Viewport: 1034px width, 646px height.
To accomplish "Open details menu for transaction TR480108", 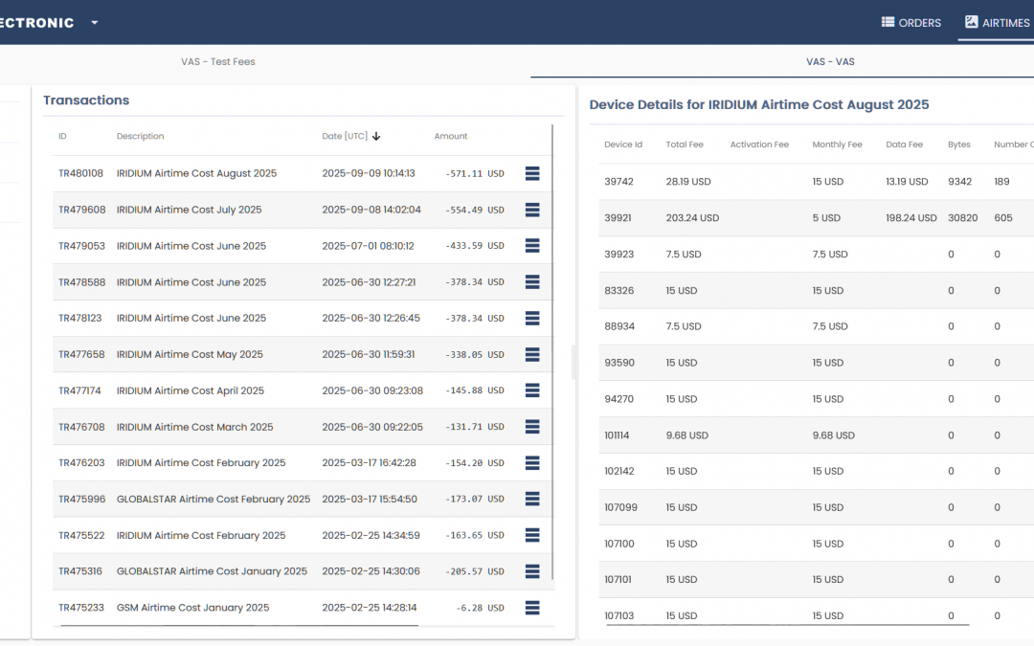I will click(532, 173).
